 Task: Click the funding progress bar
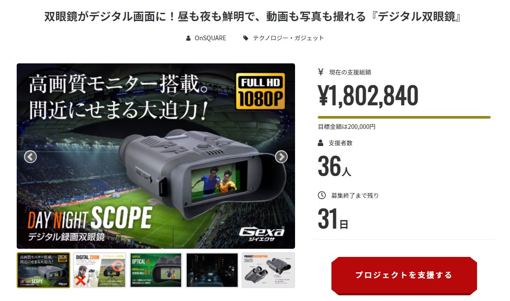(404, 117)
